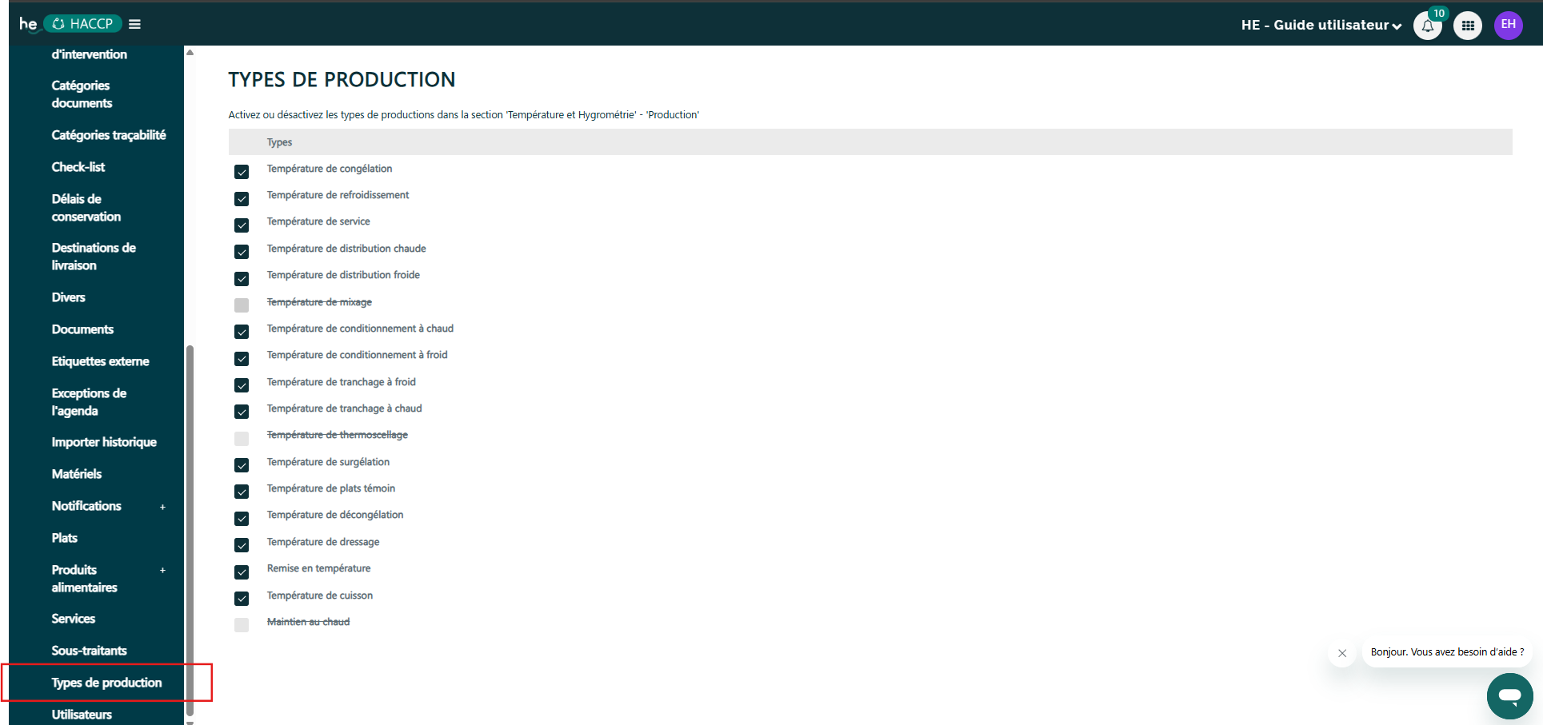Image resolution: width=1543 pixels, height=725 pixels.
Task: Click the sidebar vertical scrollbar thumb
Action: tap(190, 531)
